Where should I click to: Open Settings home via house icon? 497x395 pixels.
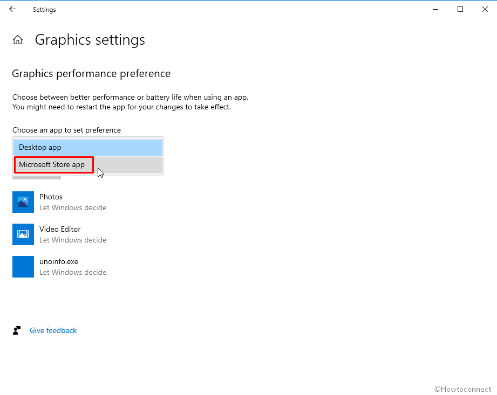click(18, 40)
